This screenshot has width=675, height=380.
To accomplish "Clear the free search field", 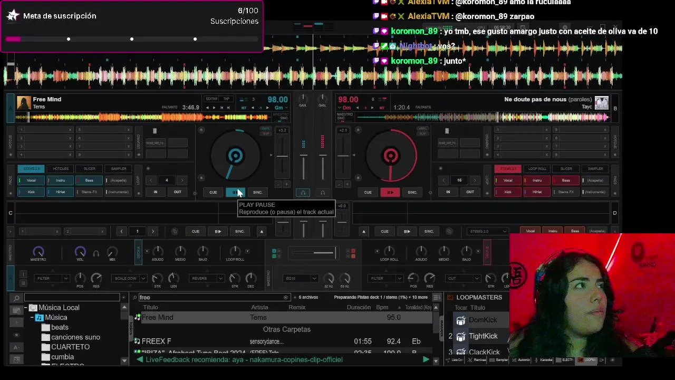I will 286,298.
